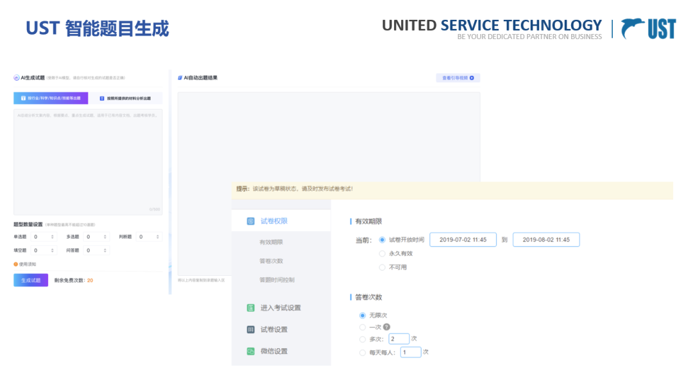
Task: Switch to 按行业/科学/知识点/技能等出题 tab
Action: point(51,98)
